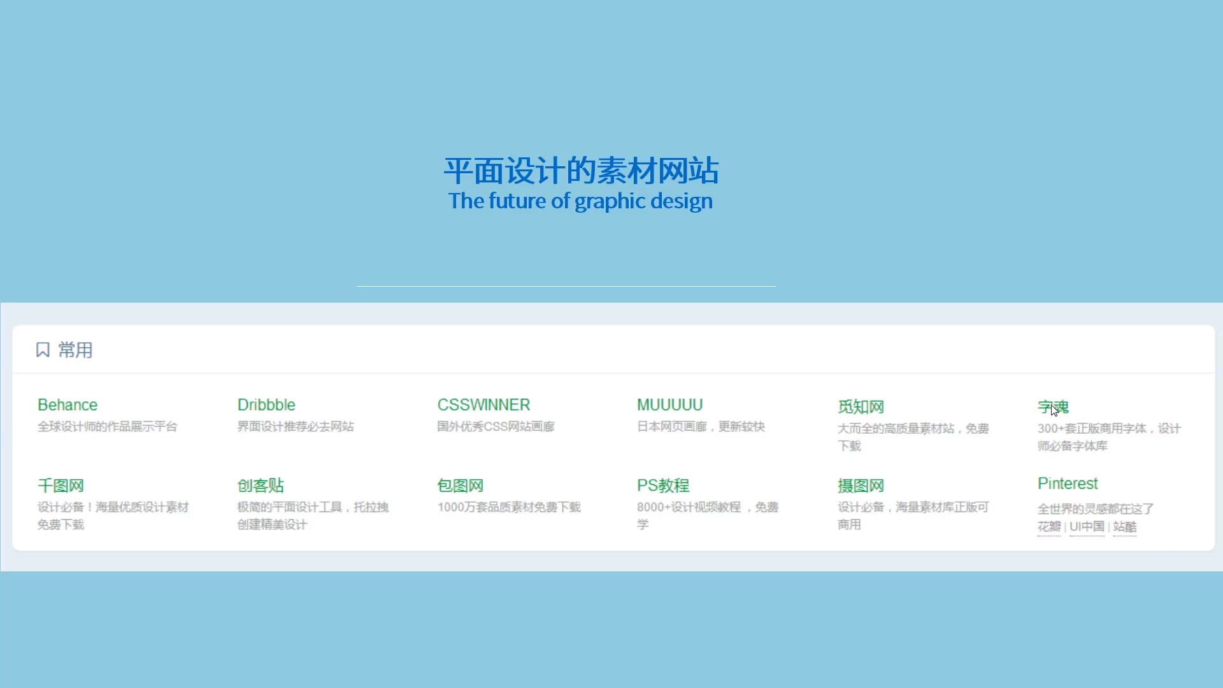The height and width of the screenshot is (688, 1223).
Task: Click description 国外优秀CSS网站画廊
Action: [496, 427]
